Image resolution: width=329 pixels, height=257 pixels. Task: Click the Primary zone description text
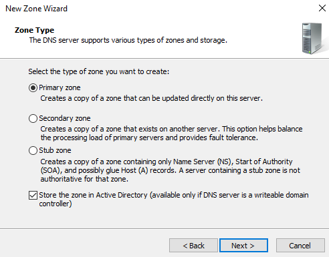[x=151, y=98]
